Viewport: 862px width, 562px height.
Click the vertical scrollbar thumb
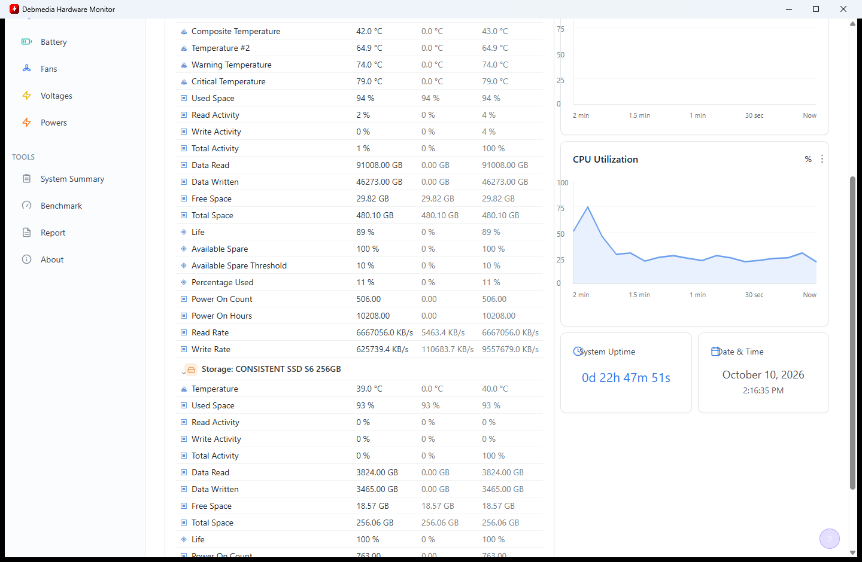(x=852, y=333)
